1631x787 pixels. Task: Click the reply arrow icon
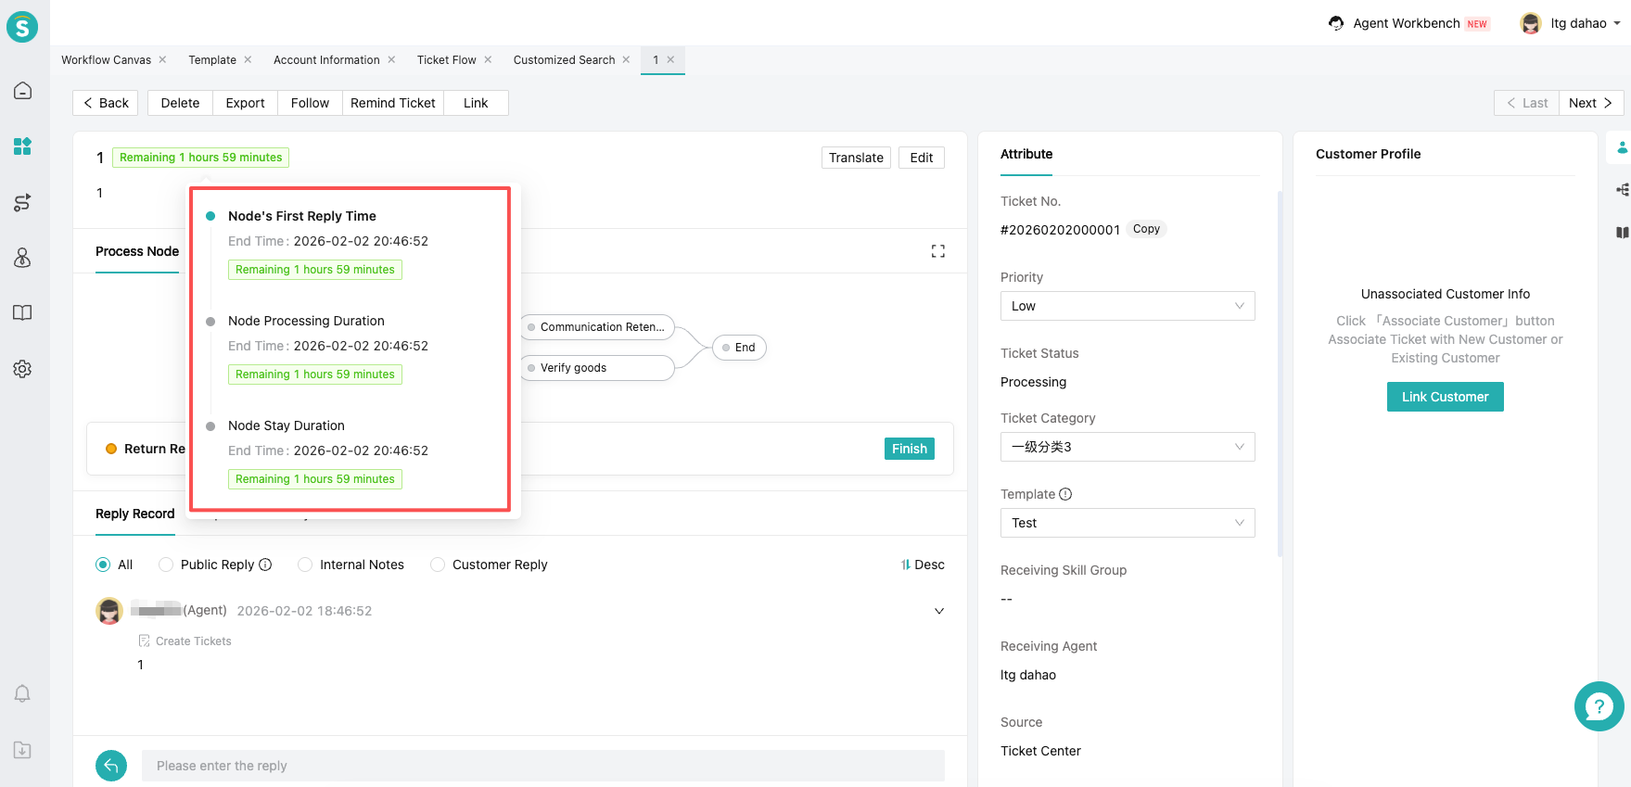click(x=111, y=766)
